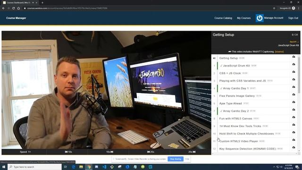Screen dimensions: 302x170
Task: Play the Array Cardio Day 1 lesson
Action: click(236, 88)
